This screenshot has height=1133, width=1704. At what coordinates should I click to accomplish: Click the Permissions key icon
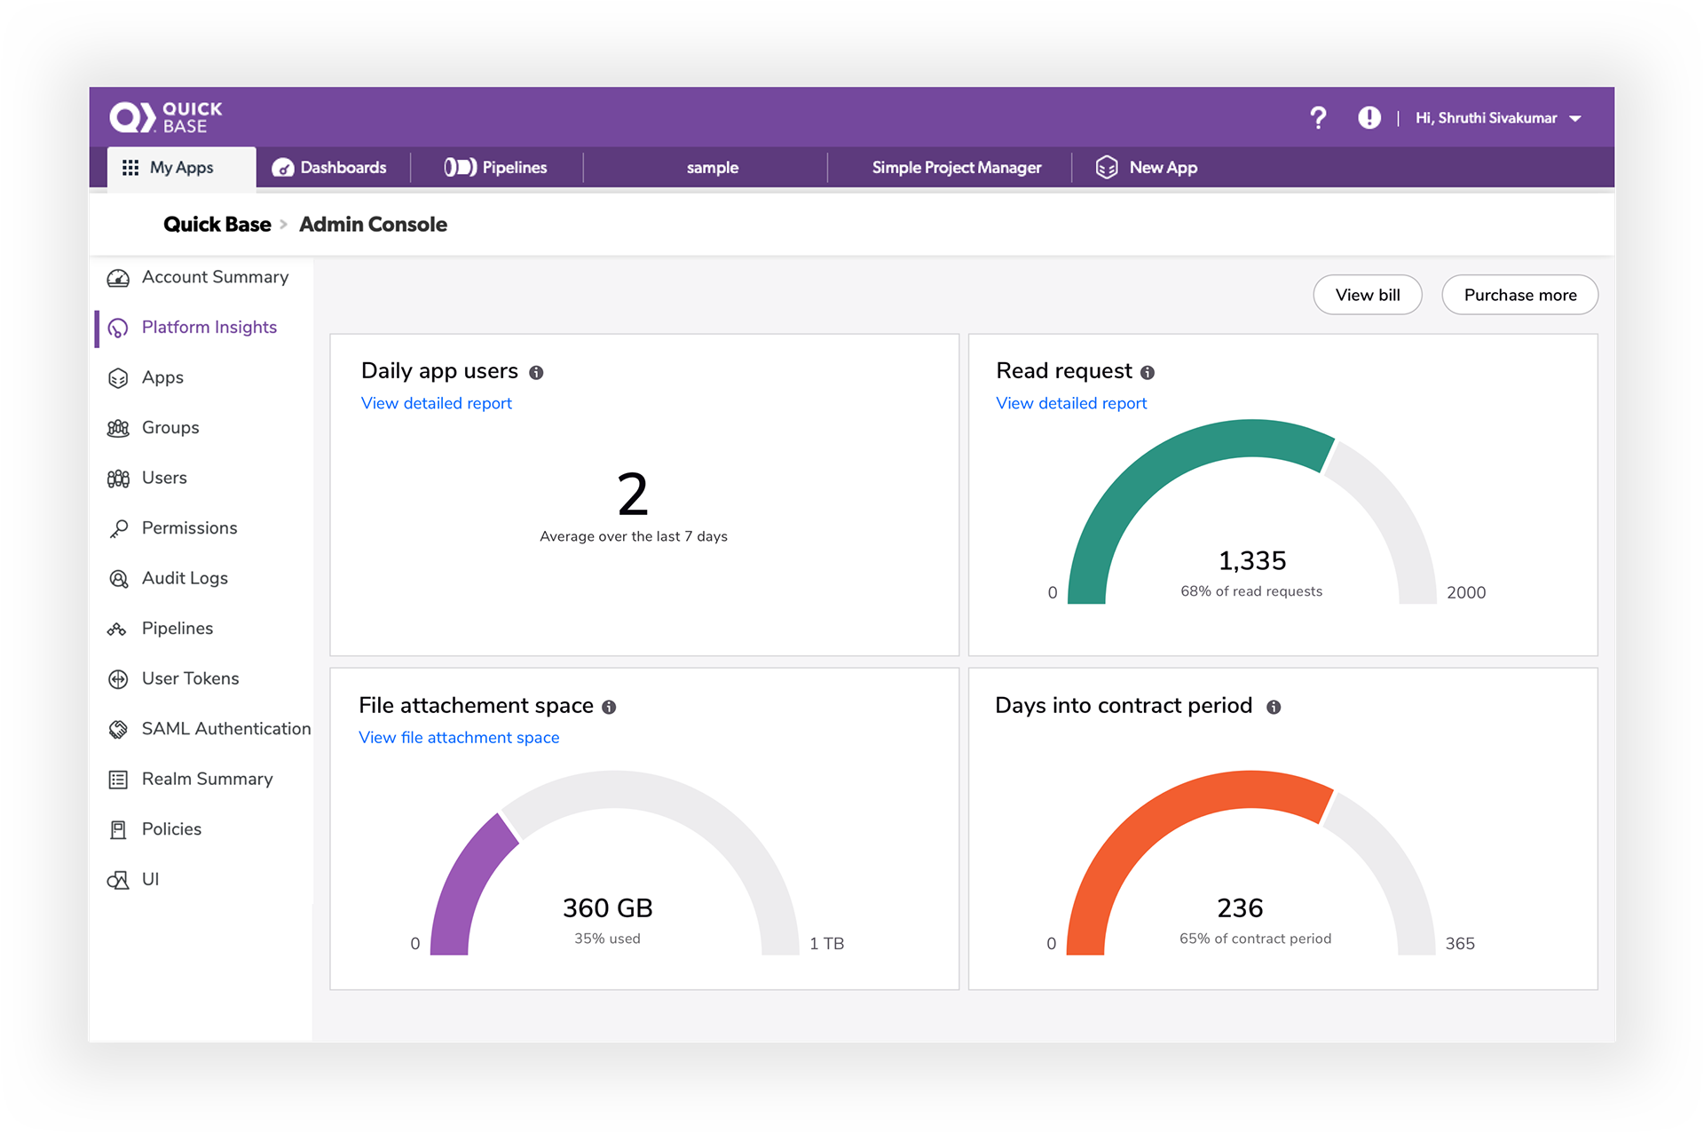coord(118,528)
